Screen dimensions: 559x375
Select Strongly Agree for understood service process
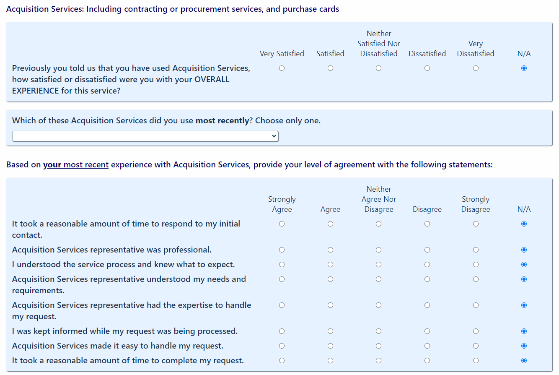(x=282, y=265)
